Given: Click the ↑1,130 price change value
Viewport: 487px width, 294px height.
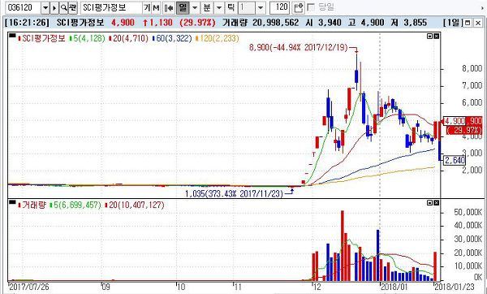Looking at the screenshot, I should pos(157,23).
